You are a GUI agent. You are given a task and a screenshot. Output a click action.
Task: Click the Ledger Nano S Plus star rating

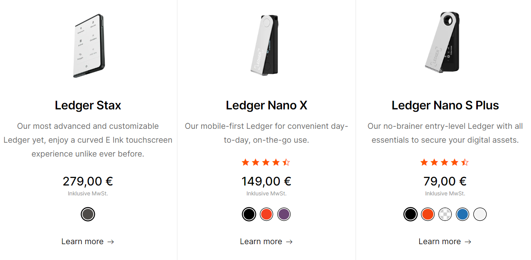point(444,162)
